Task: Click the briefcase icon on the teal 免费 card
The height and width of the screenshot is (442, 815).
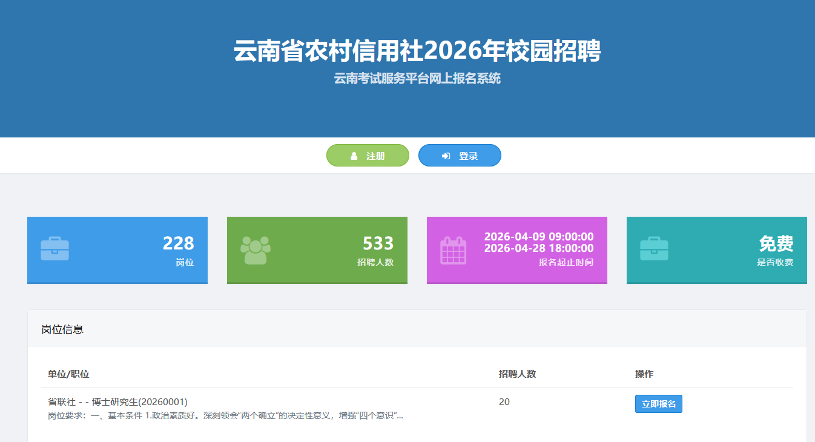Action: click(x=654, y=249)
